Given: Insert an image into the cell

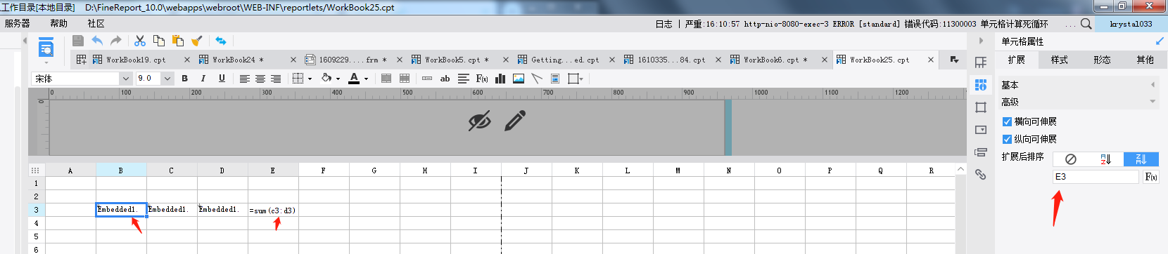Looking at the screenshot, I should 519,79.
